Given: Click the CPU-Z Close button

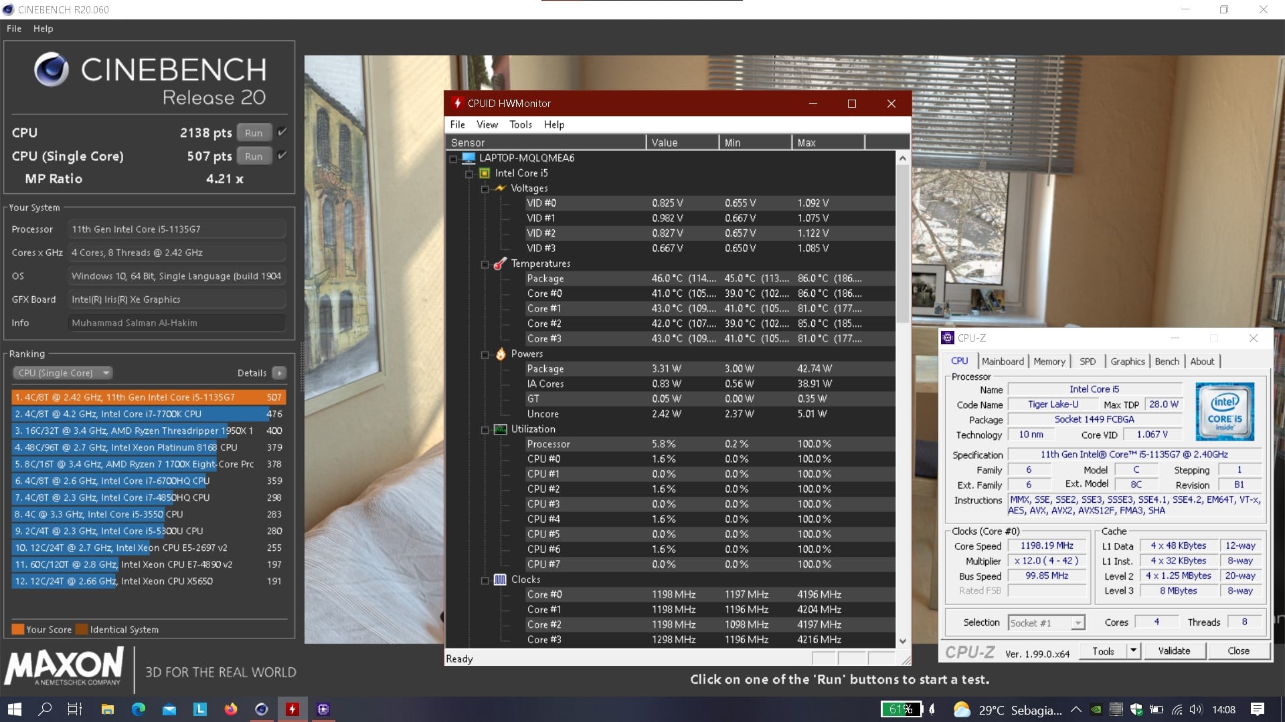Looking at the screenshot, I should pyautogui.click(x=1238, y=651).
